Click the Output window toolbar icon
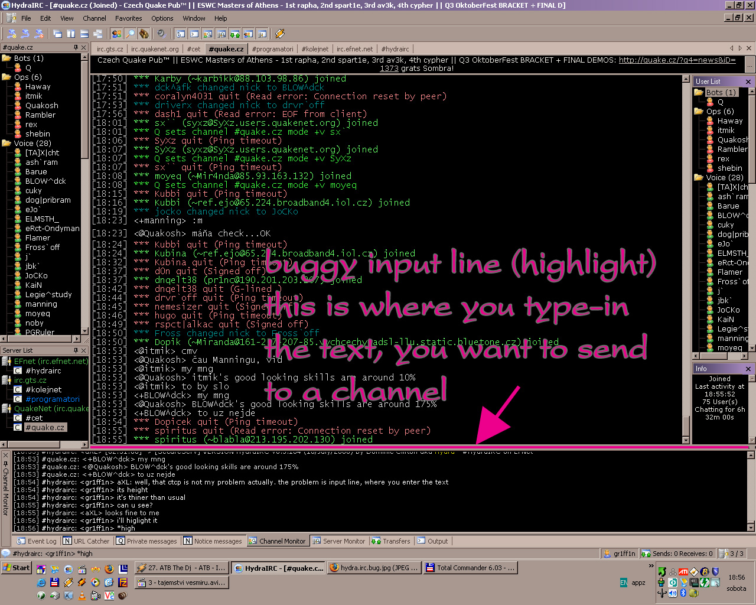The height and width of the screenshot is (605, 756). 194,34
